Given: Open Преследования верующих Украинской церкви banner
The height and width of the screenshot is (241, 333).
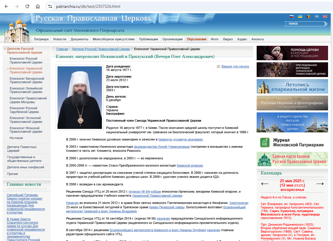Looking at the screenshot, I should click(x=292, y=70).
